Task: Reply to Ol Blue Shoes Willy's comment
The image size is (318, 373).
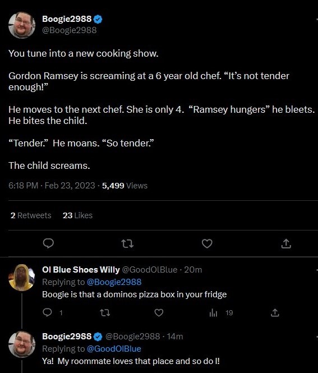Action: (x=47, y=312)
